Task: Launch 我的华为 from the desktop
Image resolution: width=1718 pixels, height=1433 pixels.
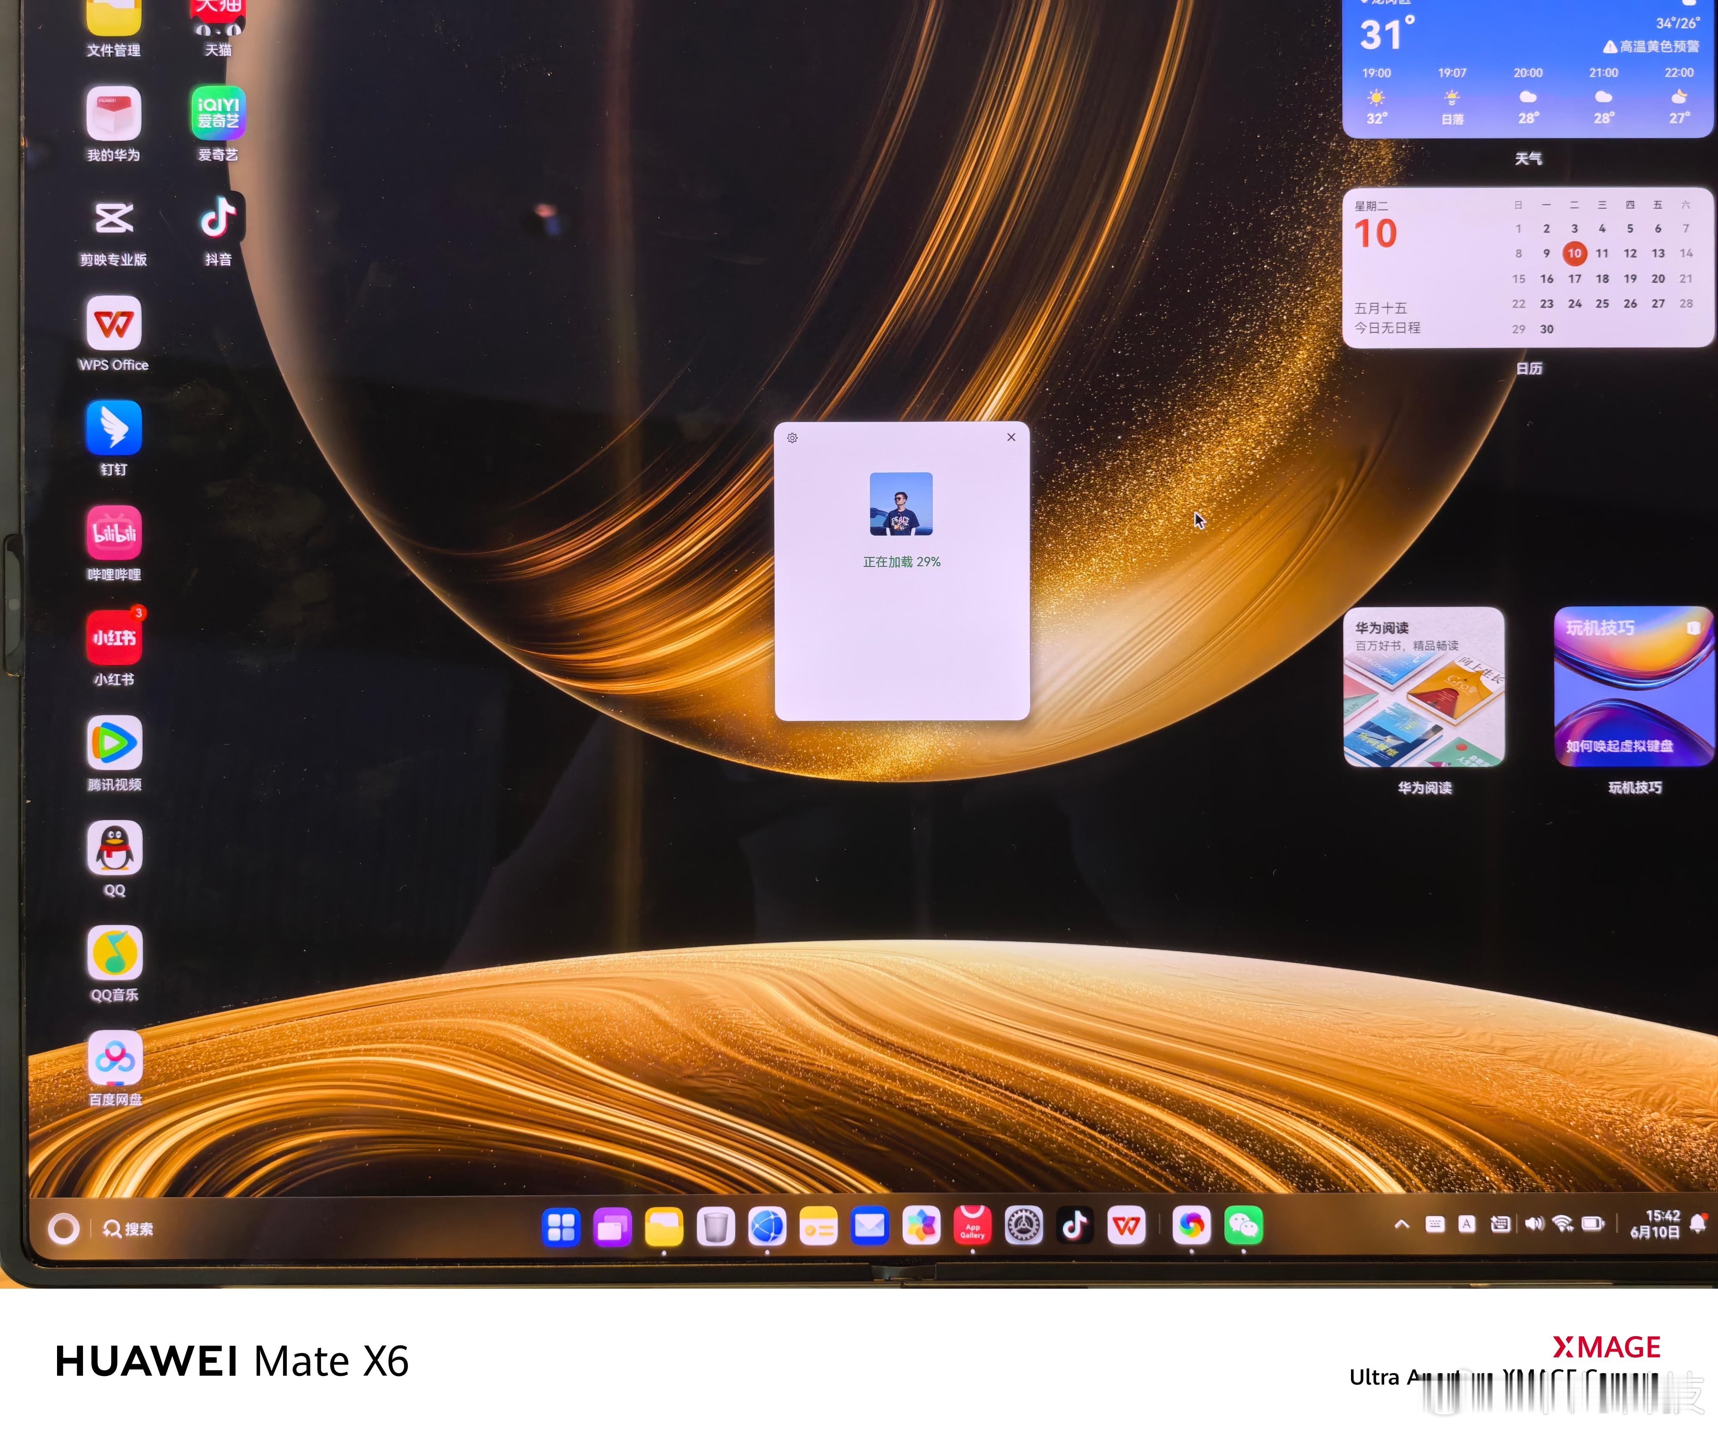Action: coord(114,114)
